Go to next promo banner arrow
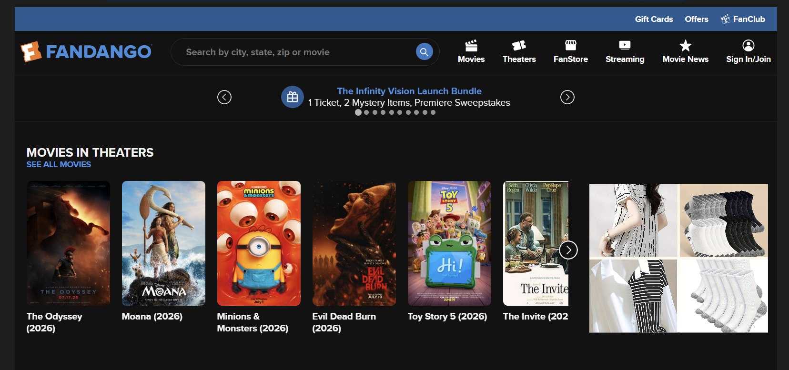The width and height of the screenshot is (789, 370). click(567, 97)
